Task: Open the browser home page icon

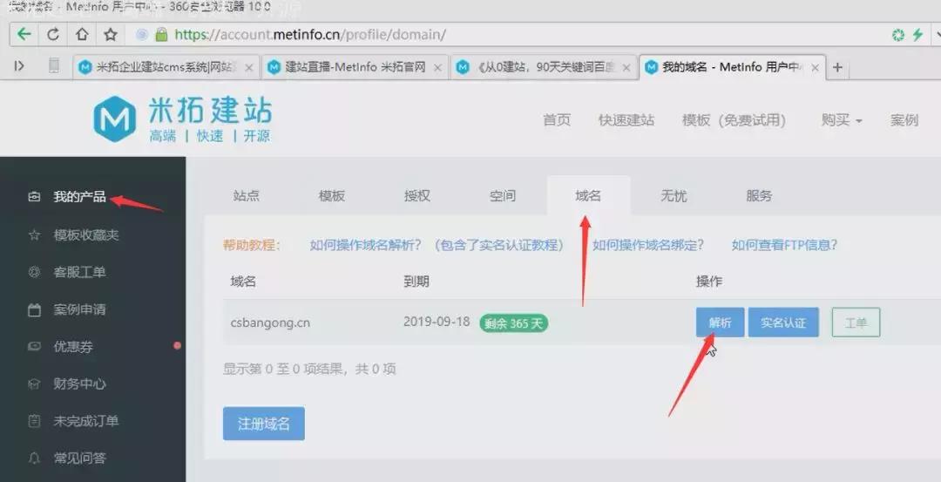Action: point(82,34)
